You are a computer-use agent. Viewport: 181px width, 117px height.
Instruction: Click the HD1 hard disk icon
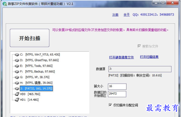tap(17, 100)
